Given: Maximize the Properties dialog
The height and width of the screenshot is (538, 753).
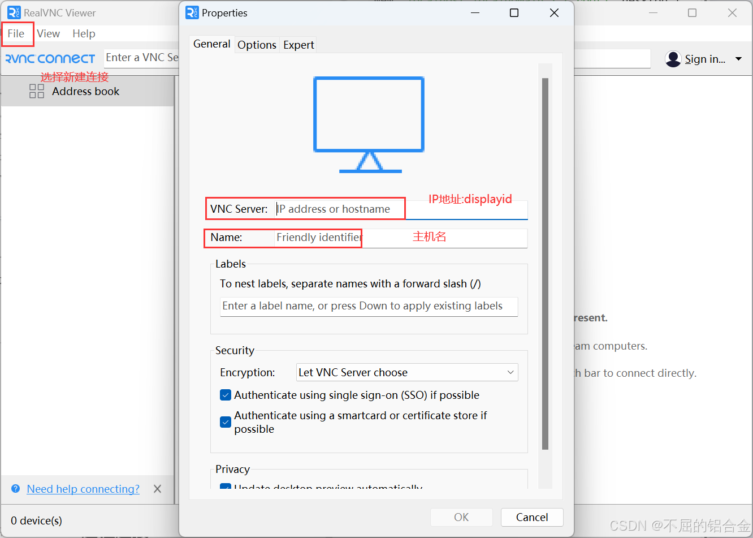Looking at the screenshot, I should 514,12.
